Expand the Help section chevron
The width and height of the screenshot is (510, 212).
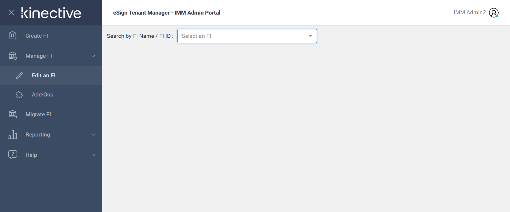tap(93, 155)
